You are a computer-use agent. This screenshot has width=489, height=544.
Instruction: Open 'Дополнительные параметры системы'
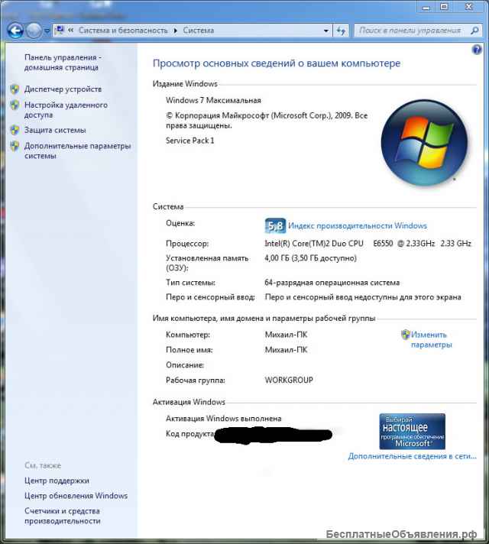(77, 151)
